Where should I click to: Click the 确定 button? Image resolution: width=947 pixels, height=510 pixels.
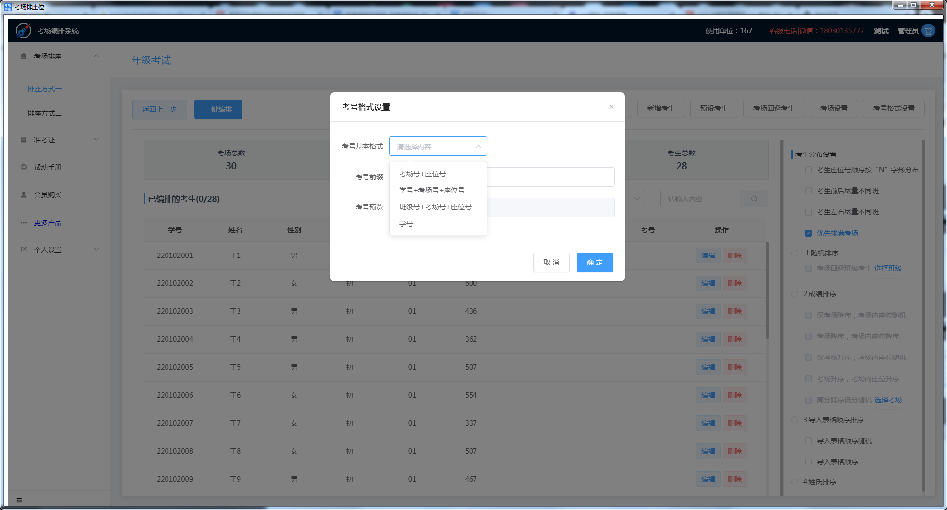pos(595,262)
